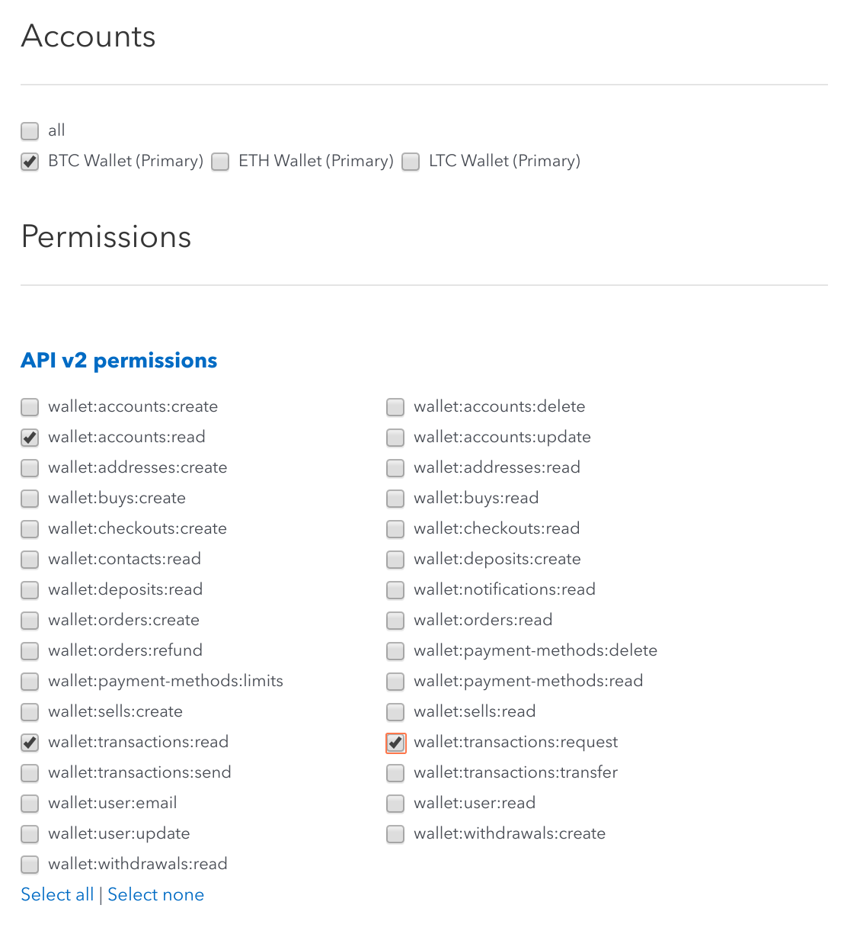Enable wallet:accounts:create permission

[x=30, y=407]
